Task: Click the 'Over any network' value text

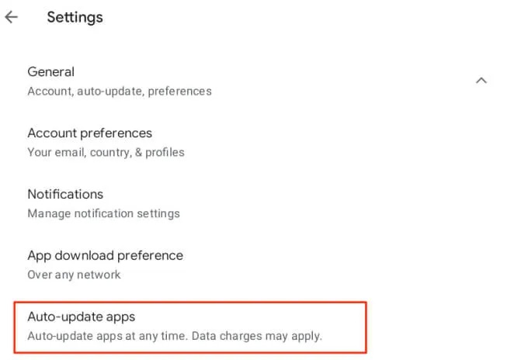Action: (x=74, y=275)
